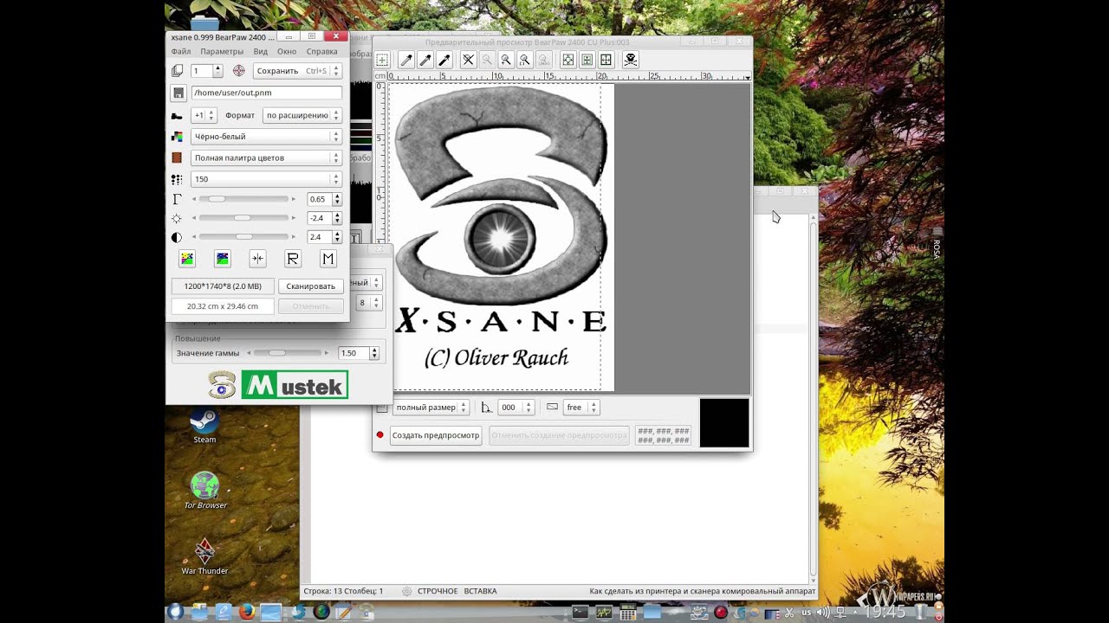
Task: Click the autoselect scan area icon
Action: pos(567,60)
